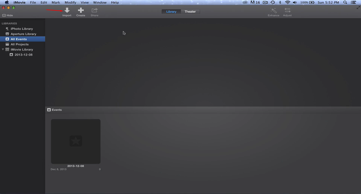Click the Bluetooth status icon
Viewport: 361px width, 194px height.
280,2
